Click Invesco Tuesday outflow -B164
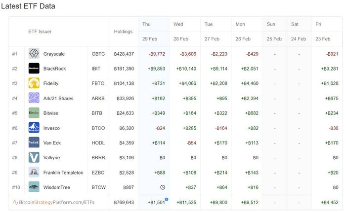 221,128
